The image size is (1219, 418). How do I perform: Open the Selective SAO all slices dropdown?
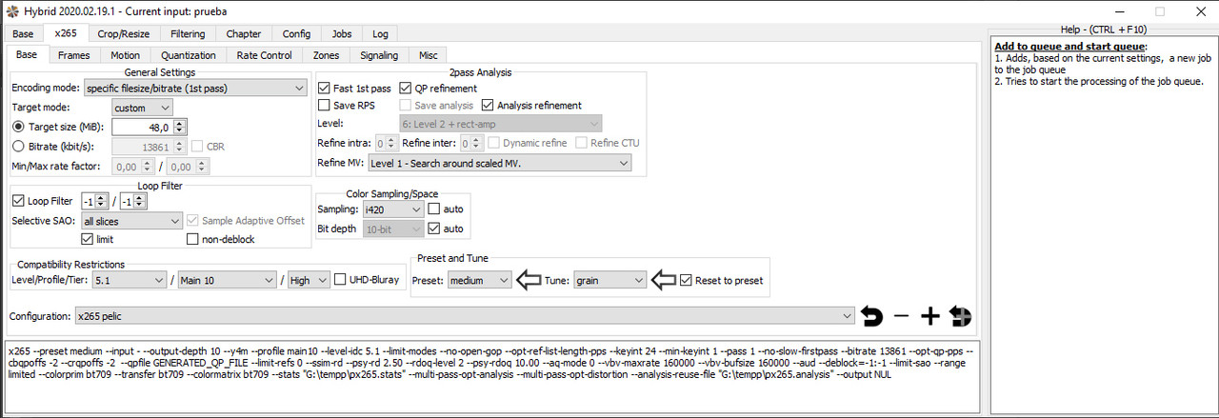coord(131,221)
